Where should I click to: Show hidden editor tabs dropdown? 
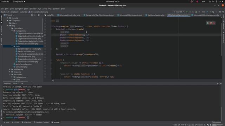(x=221, y=15)
